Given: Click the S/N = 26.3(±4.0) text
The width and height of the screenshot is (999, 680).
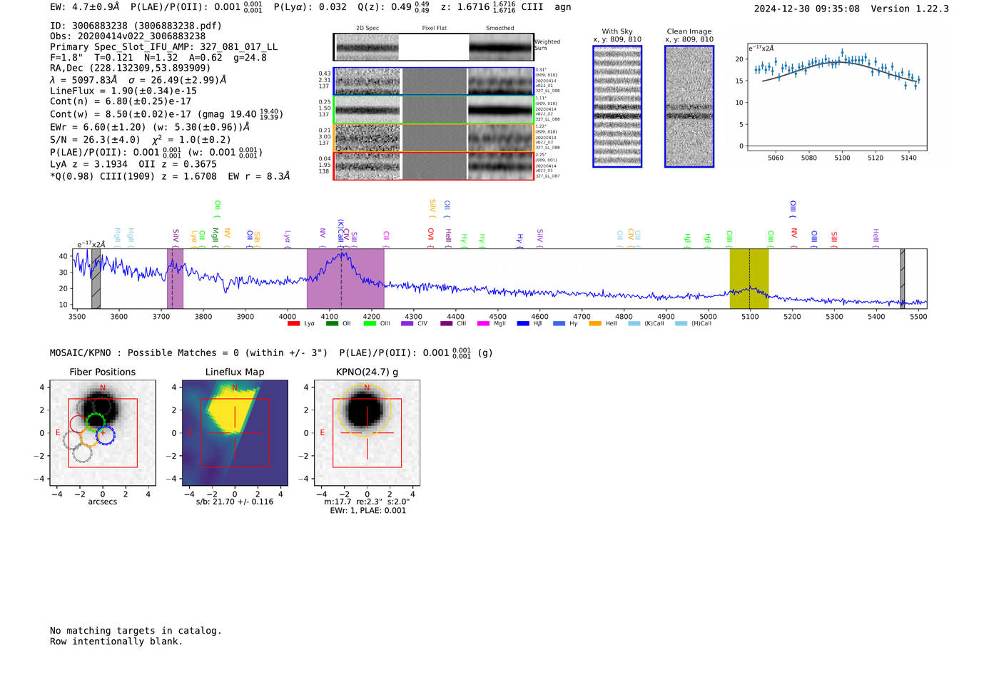Looking at the screenshot, I should click(x=95, y=140).
